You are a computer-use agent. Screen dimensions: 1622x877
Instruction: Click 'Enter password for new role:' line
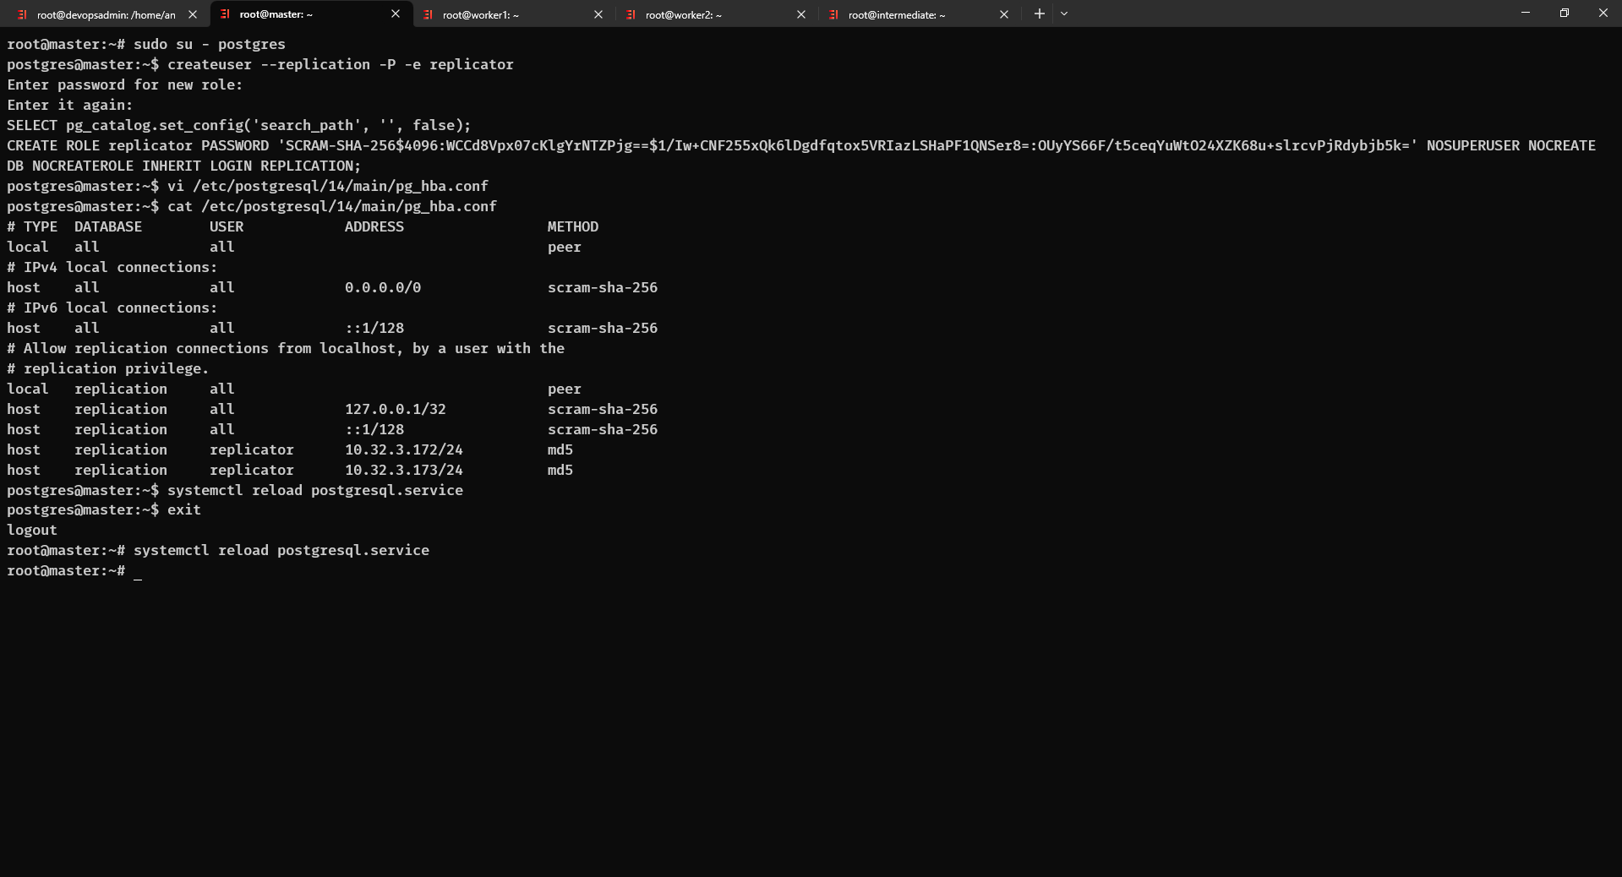(125, 84)
